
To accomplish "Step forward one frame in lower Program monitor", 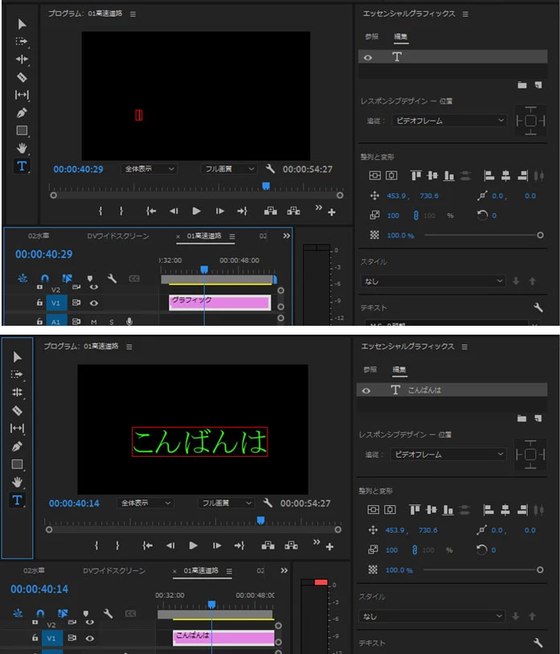I will pos(217,545).
